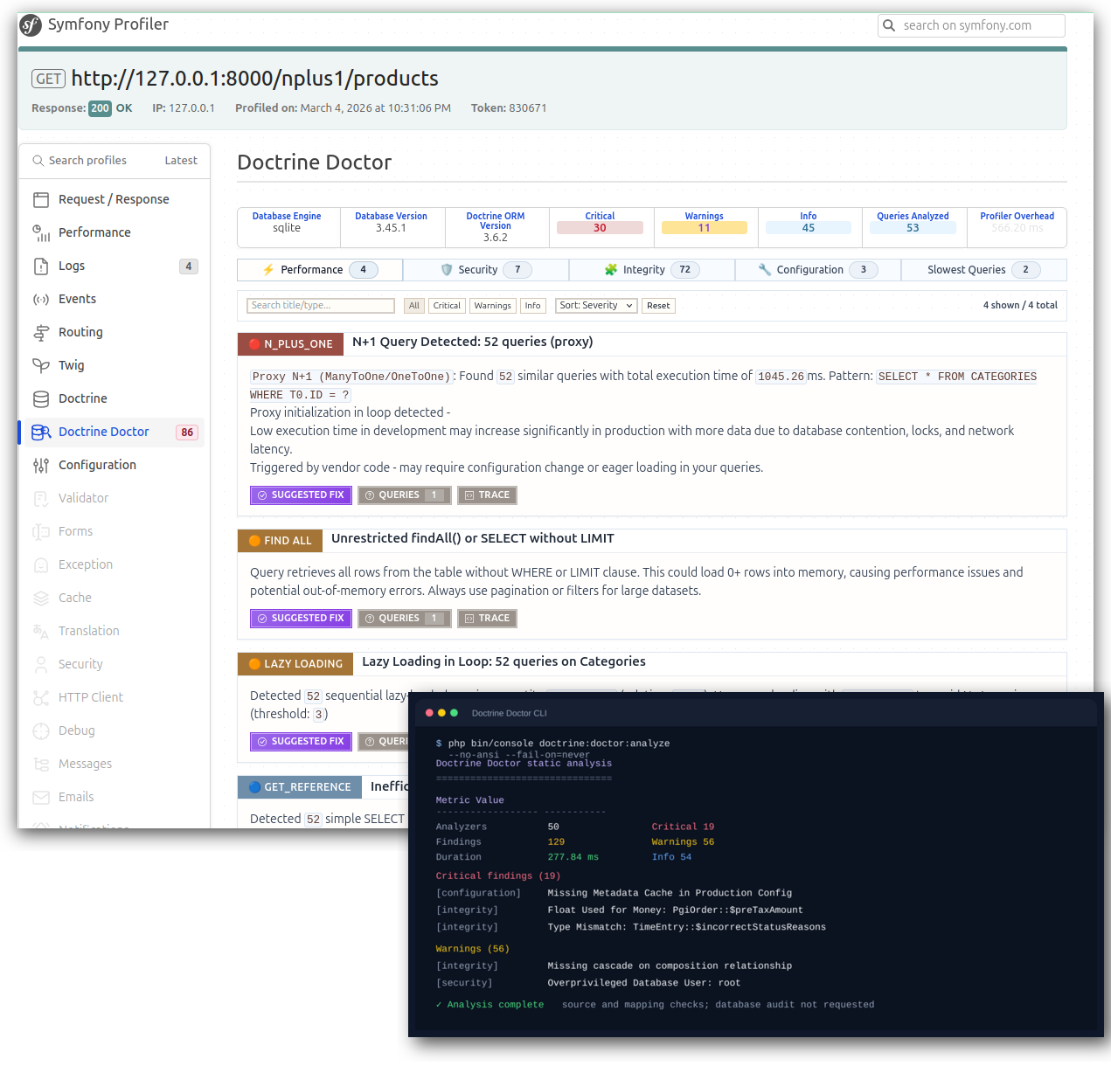The width and height of the screenshot is (1111, 1066).
Task: Open the Twig panel icon
Action: 41,365
